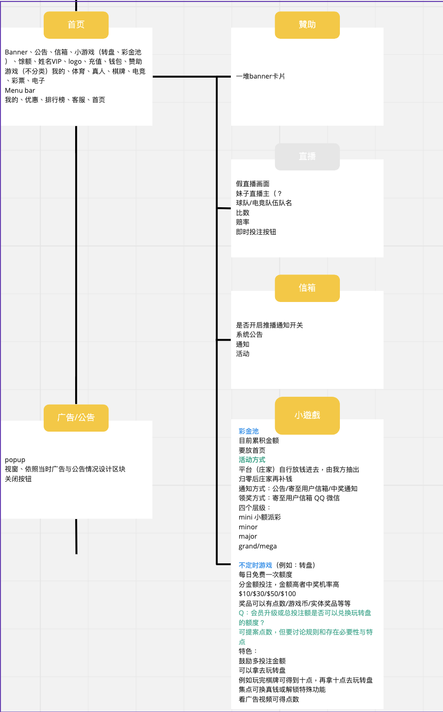Click the Menu bar text line
The image size is (443, 712).
tap(20, 90)
